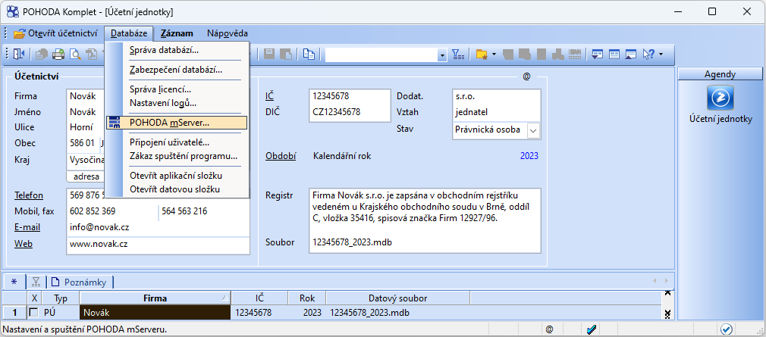Click the Účetní jednotky agenda icon

click(720, 98)
